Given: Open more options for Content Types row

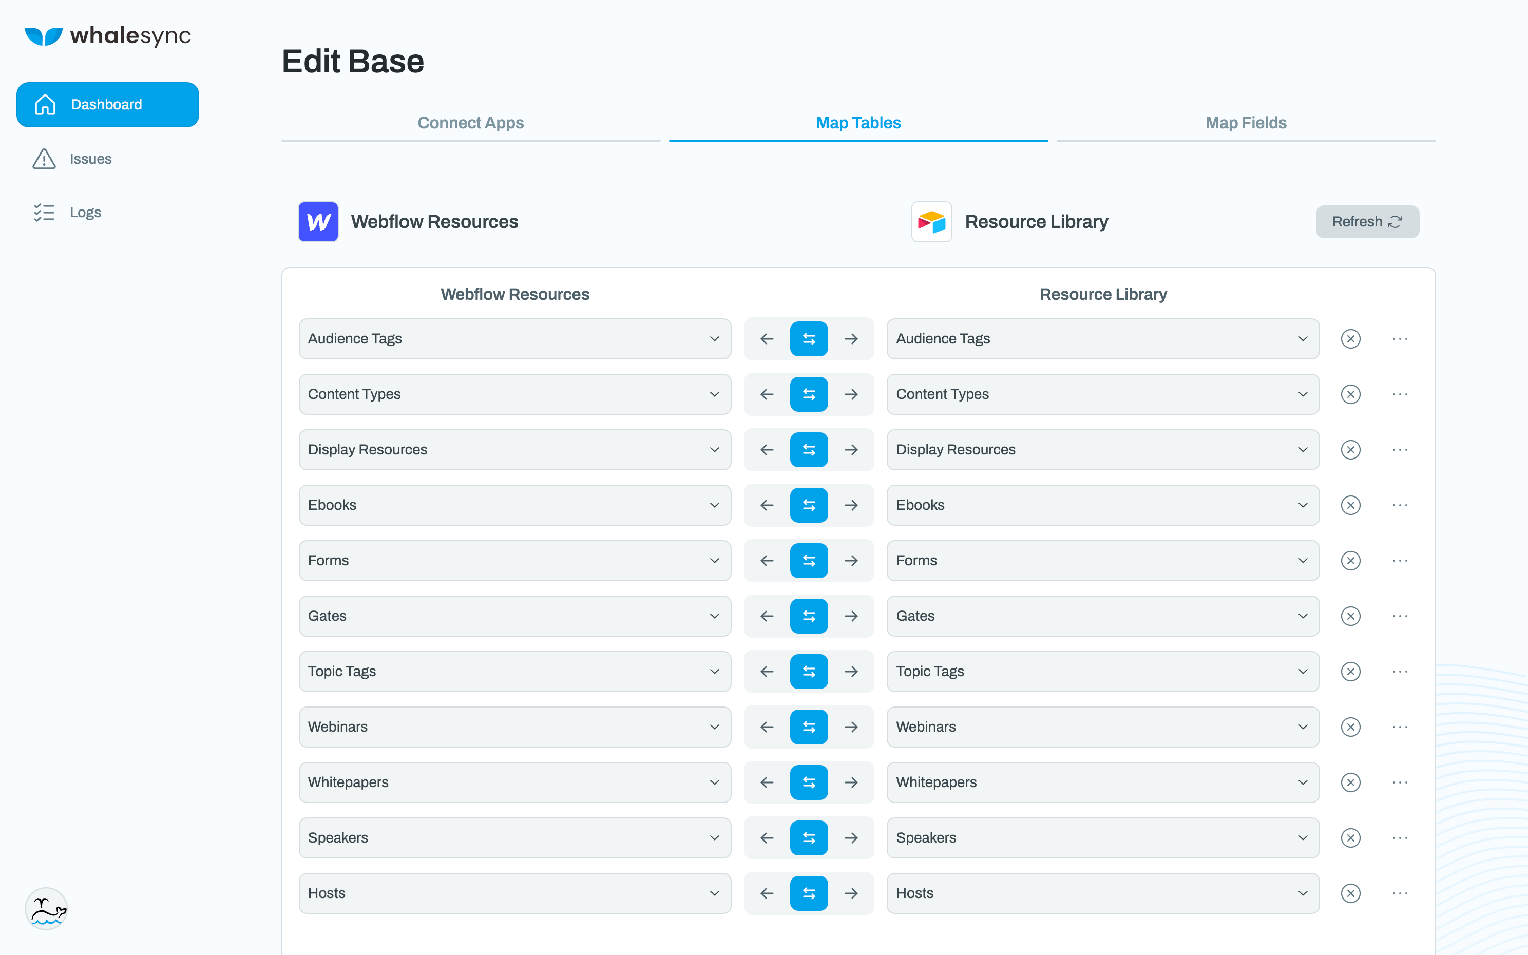Looking at the screenshot, I should click(x=1400, y=395).
